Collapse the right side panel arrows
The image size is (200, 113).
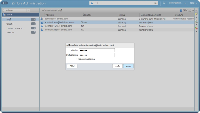[196, 10]
